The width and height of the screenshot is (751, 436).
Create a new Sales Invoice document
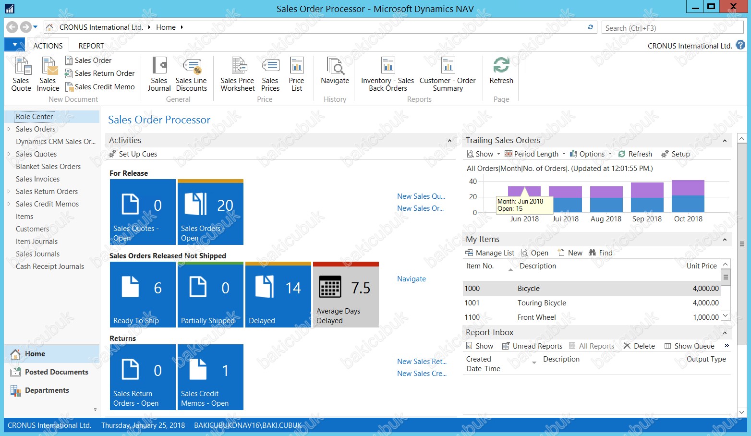pos(48,74)
